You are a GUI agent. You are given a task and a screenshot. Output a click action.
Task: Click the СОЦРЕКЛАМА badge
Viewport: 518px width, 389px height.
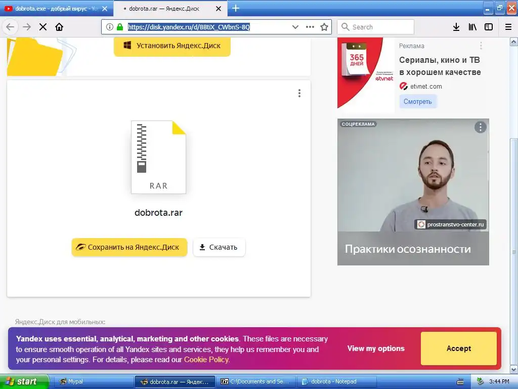point(358,124)
